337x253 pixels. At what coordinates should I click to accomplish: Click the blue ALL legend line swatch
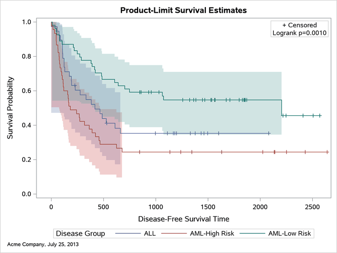coord(129,233)
